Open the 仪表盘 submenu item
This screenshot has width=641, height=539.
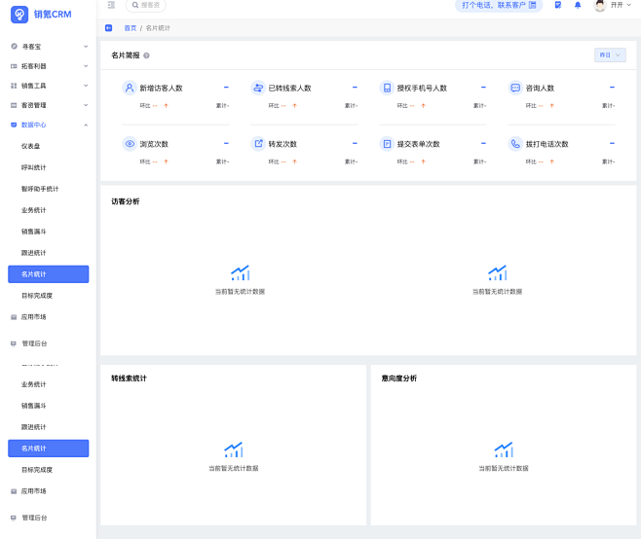click(x=30, y=146)
